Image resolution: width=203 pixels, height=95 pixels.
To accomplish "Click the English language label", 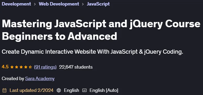I will pyautogui.click(x=71, y=90).
